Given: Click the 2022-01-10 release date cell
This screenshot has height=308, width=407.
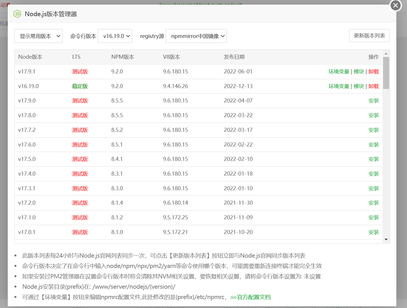Looking at the screenshot, I should 238,189.
